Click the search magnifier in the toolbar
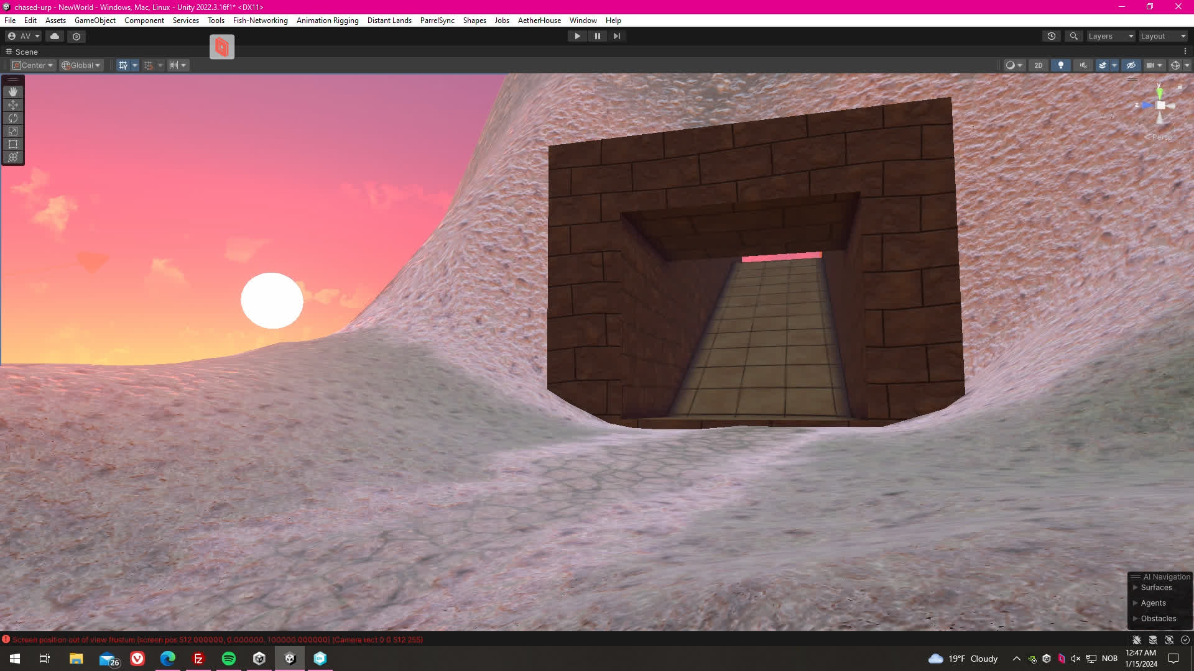Image resolution: width=1194 pixels, height=671 pixels. click(x=1073, y=36)
